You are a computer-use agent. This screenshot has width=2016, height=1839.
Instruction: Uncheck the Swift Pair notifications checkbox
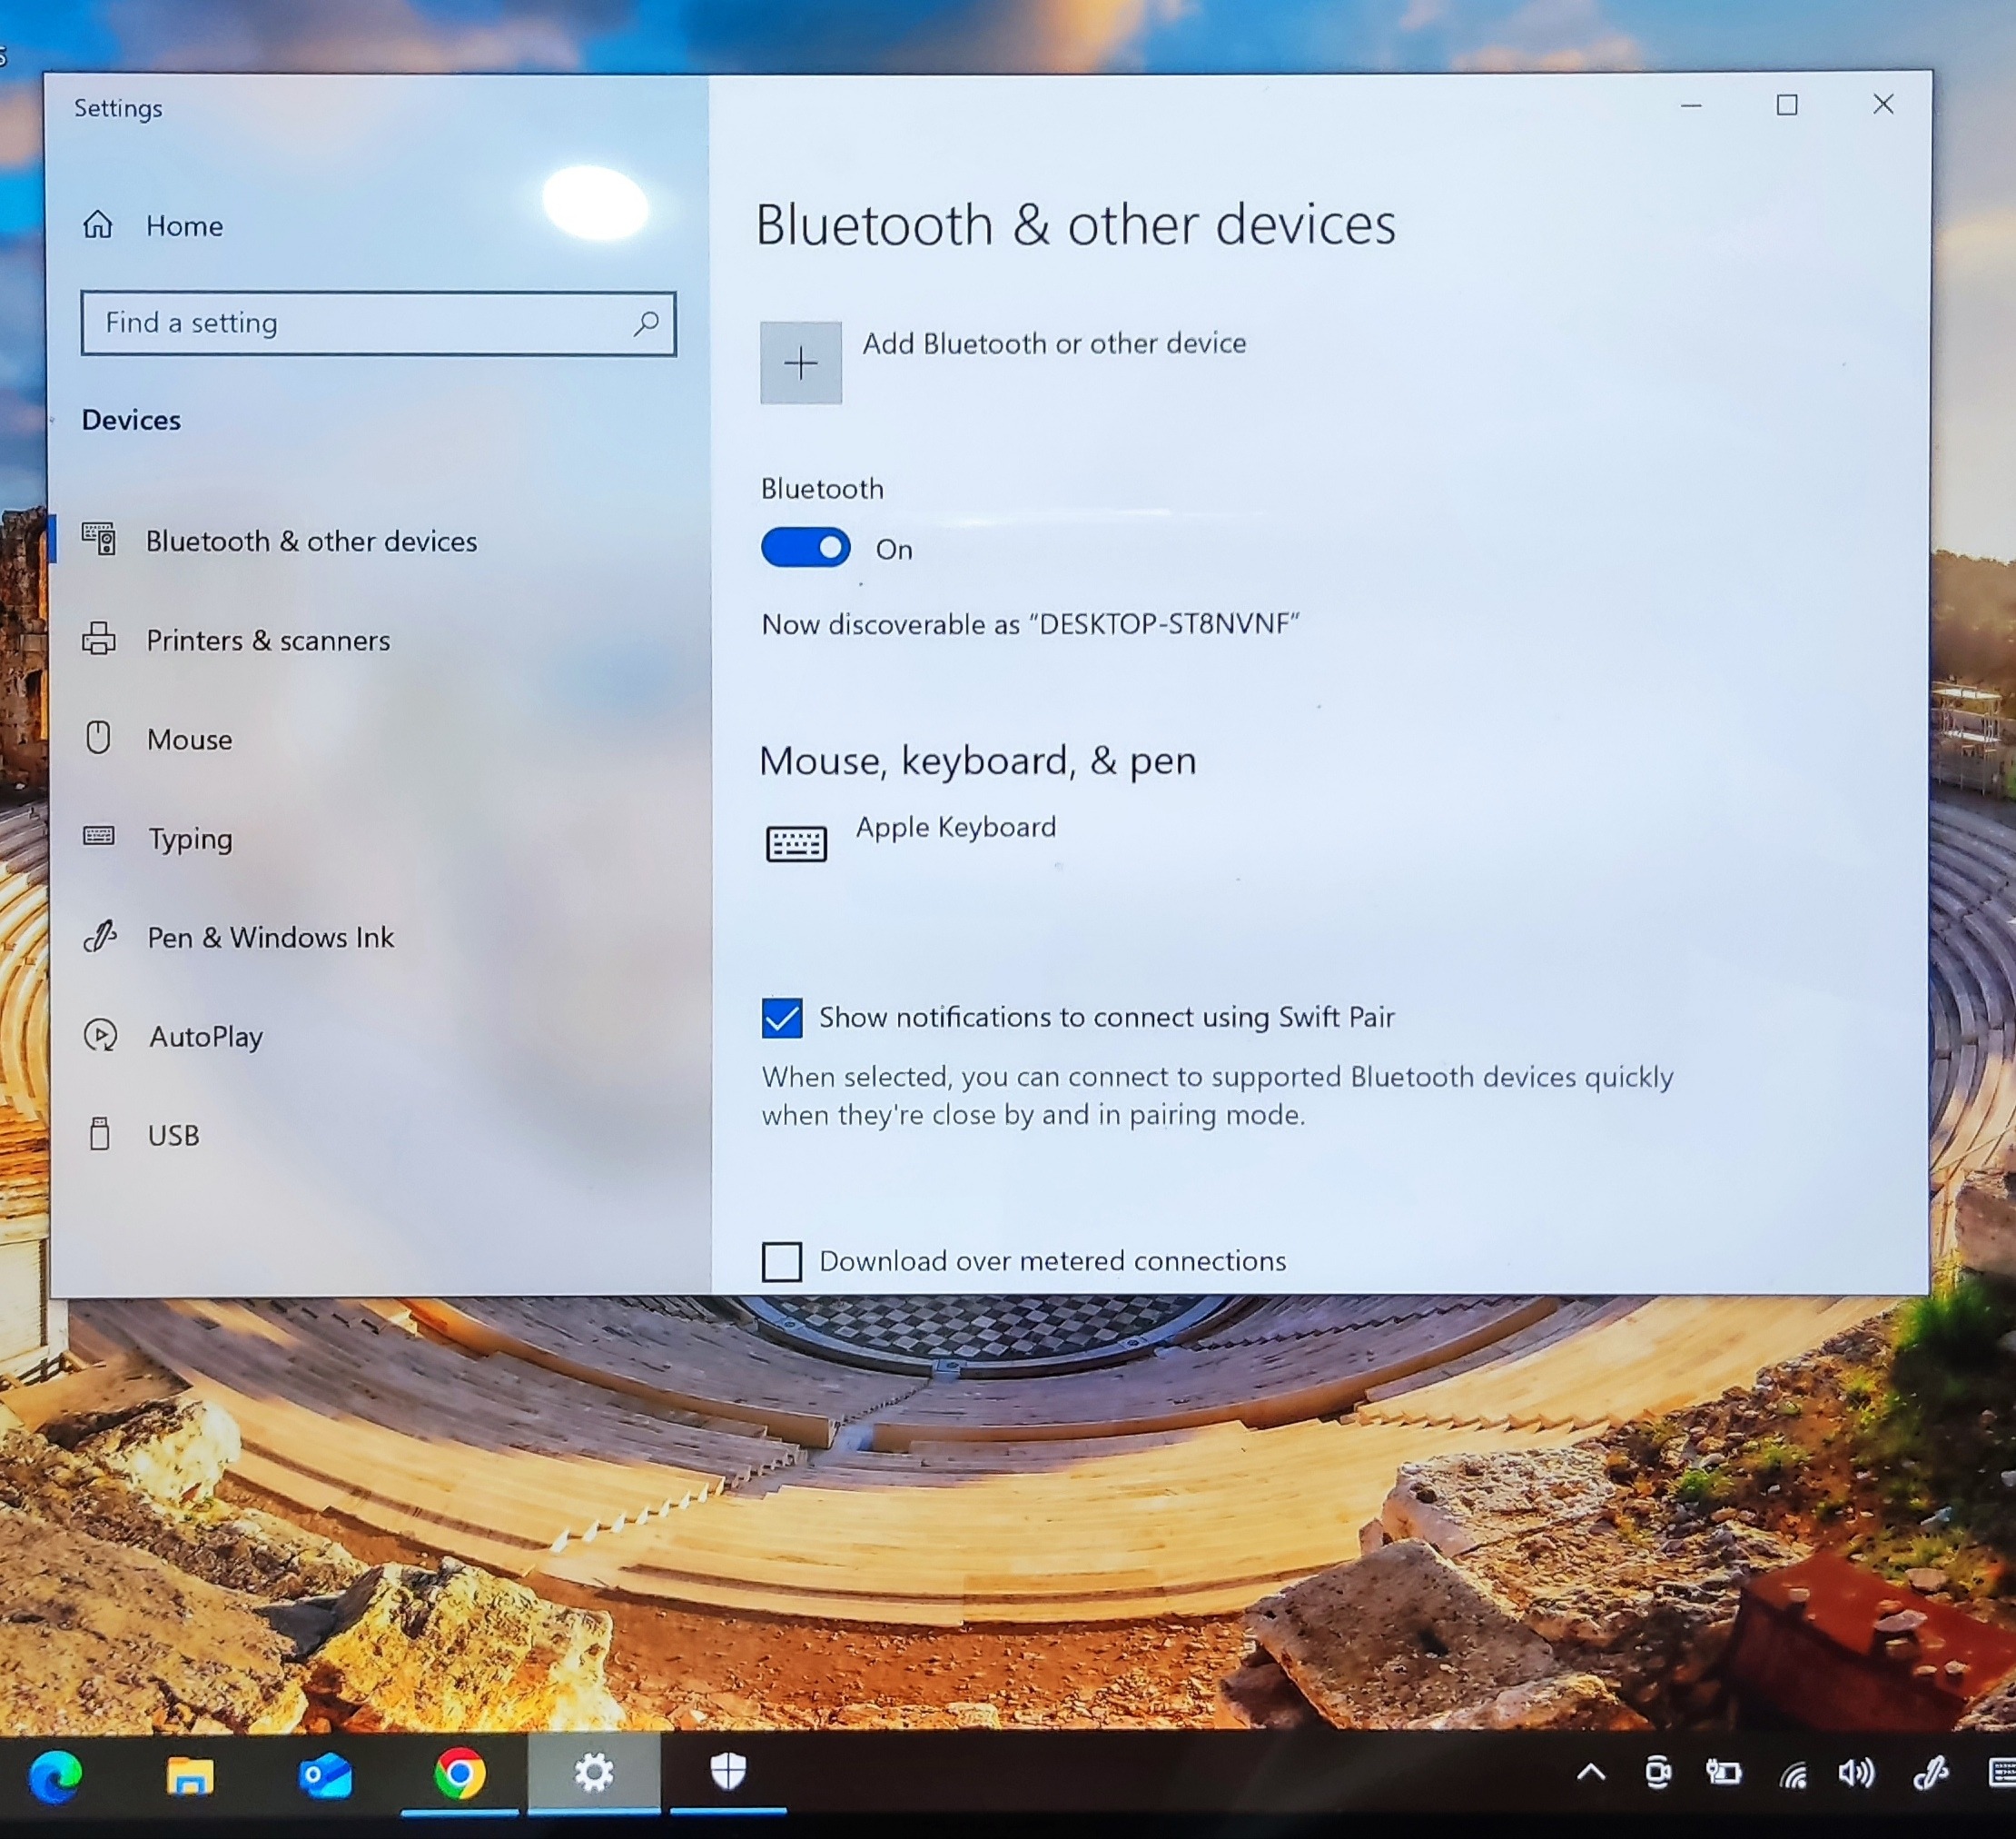tap(782, 1019)
